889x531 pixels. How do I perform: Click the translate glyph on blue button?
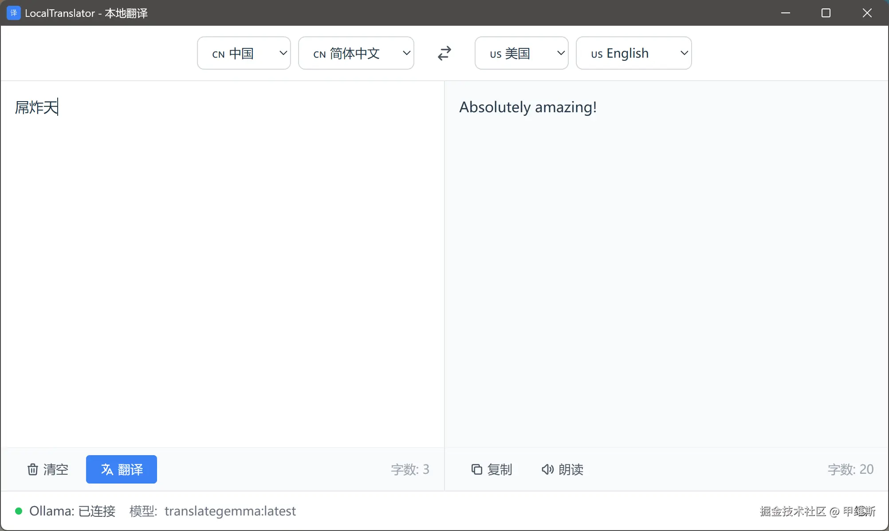coord(107,469)
